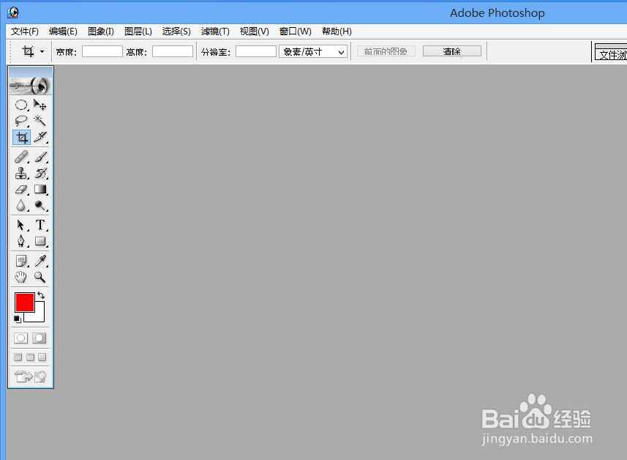Select the Gradient tool

[x=40, y=190]
